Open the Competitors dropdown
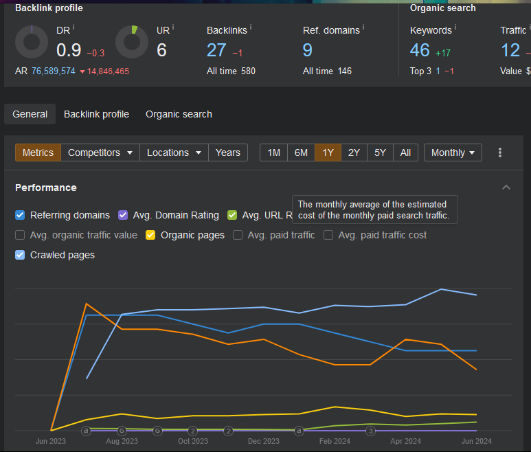The image size is (531, 452). (100, 152)
